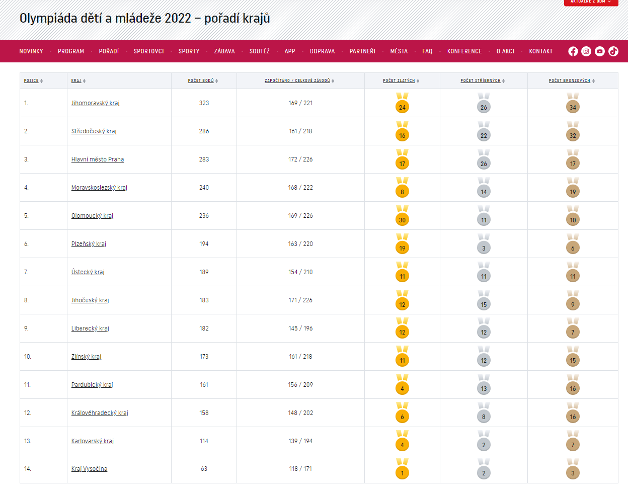The width and height of the screenshot is (628, 496).
Task: Click Zlínský kraj bronze medal showing 15
Action: [573, 356]
